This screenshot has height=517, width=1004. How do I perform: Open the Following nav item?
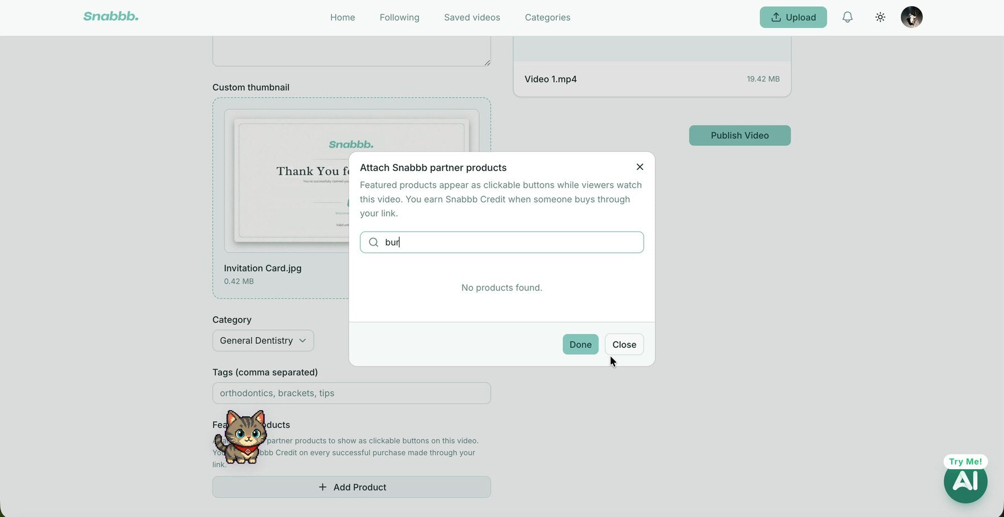click(399, 17)
